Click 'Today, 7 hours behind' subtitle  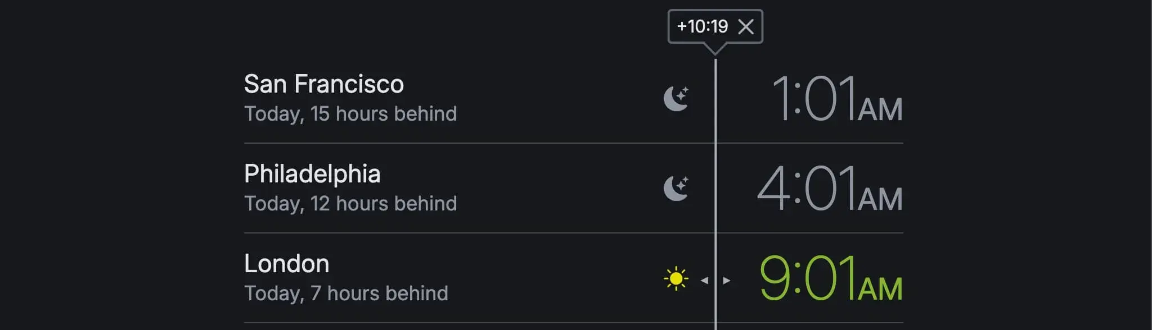tap(346, 294)
